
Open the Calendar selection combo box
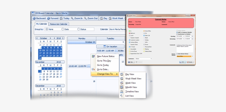pos(118,29)
